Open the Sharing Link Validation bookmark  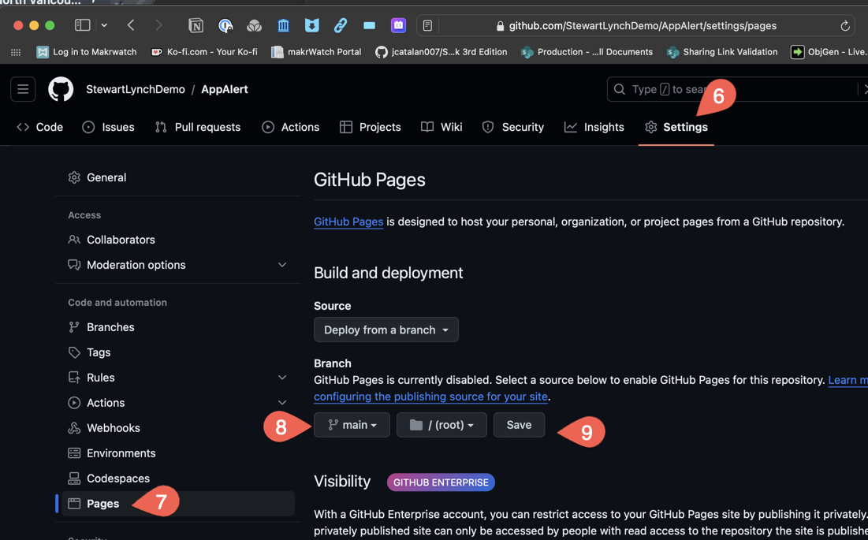click(x=722, y=52)
